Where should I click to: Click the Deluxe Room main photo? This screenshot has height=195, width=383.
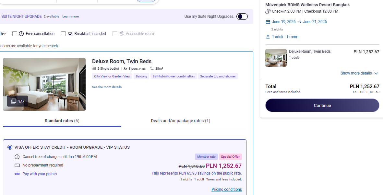[x=44, y=84]
